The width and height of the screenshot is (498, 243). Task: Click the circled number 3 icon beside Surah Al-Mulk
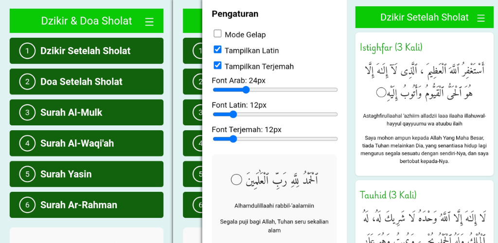[27, 112]
